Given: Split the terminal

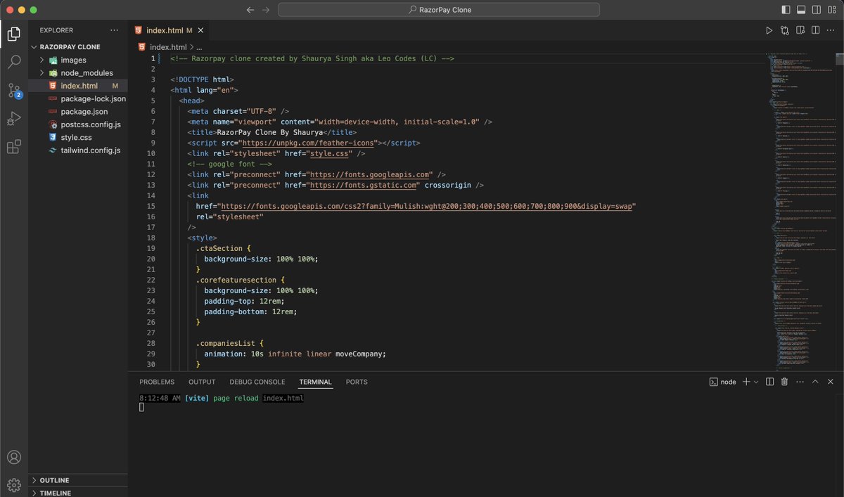Looking at the screenshot, I should coord(769,382).
